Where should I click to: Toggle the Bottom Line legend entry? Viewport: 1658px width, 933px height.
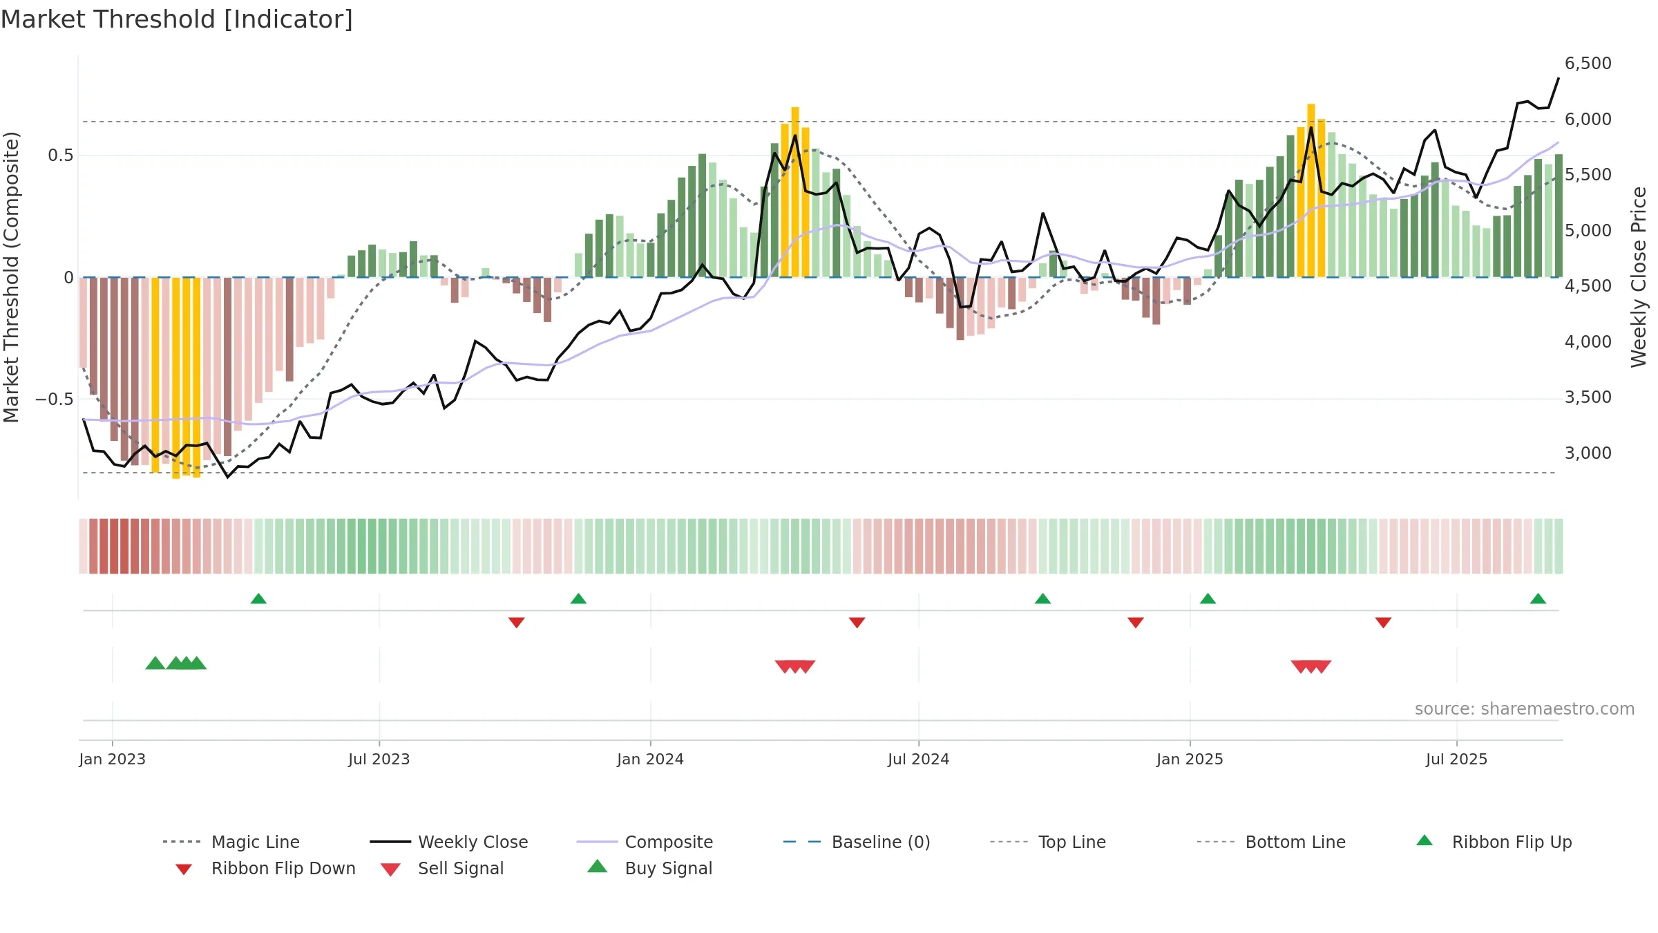pos(1271,842)
